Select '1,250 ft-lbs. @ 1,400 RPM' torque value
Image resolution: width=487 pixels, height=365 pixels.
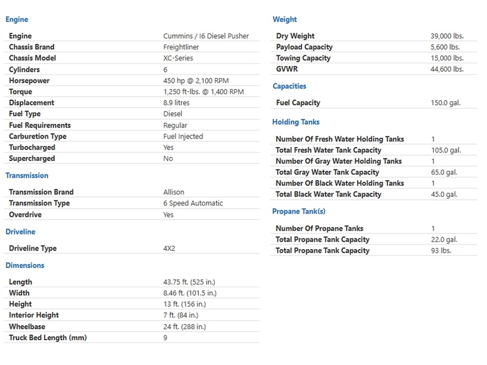tap(204, 92)
